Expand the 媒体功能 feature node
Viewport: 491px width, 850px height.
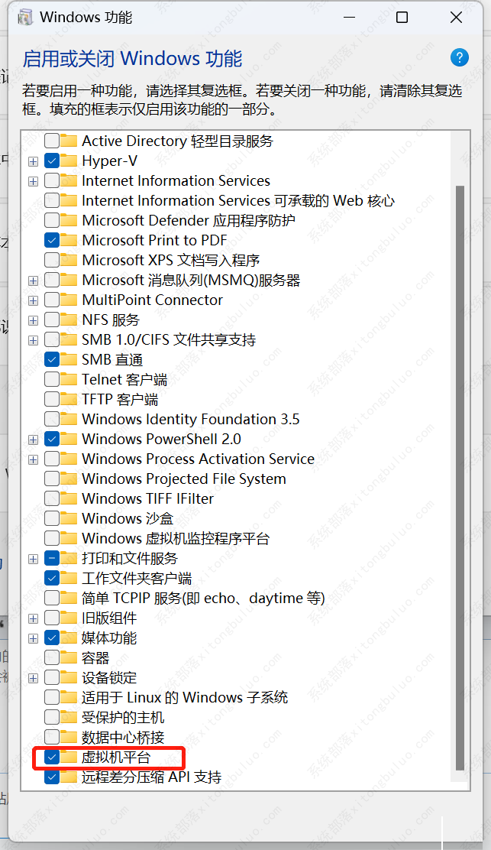click(x=33, y=638)
